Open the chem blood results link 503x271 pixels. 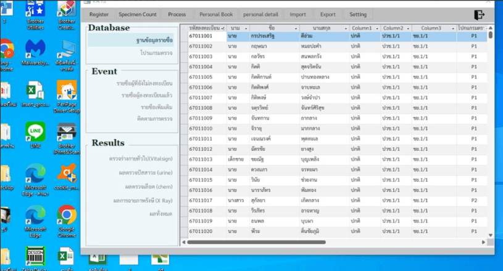pyautogui.click(x=149, y=187)
